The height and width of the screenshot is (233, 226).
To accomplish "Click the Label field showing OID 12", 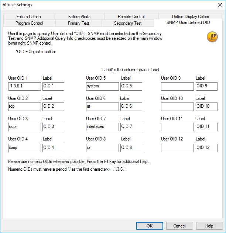I will (x=206, y=148).
